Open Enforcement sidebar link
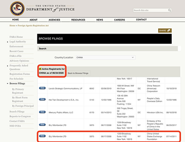185x142 pixels. (16, 46)
